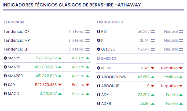Open the ULTOSC info icon
The width and height of the screenshot is (187, 111).
pos(98,49)
